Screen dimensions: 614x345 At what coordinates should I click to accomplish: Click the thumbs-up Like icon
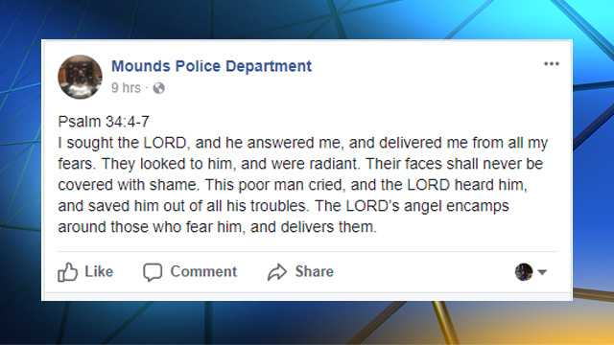click(67, 272)
